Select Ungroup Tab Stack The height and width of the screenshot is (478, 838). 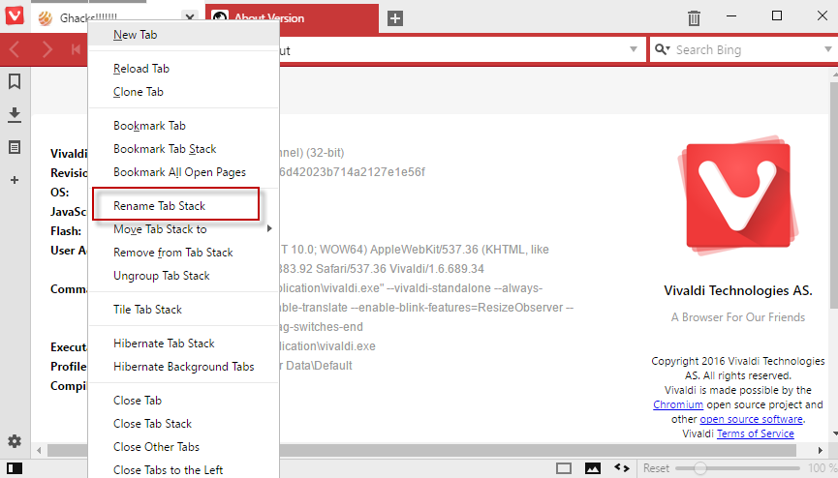click(183, 276)
